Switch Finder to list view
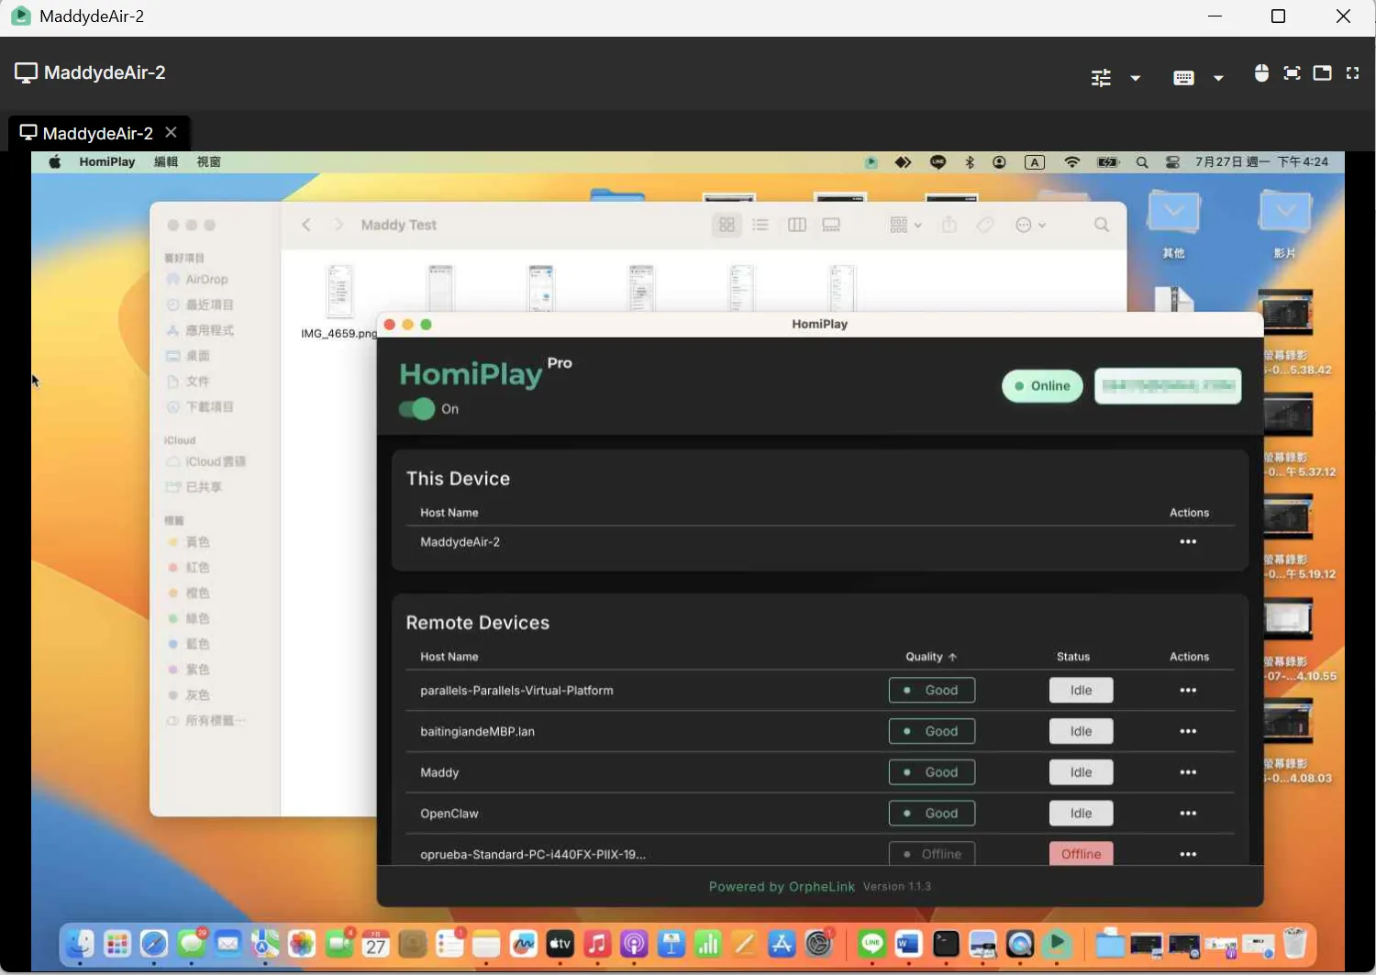The image size is (1376, 975). point(760,225)
